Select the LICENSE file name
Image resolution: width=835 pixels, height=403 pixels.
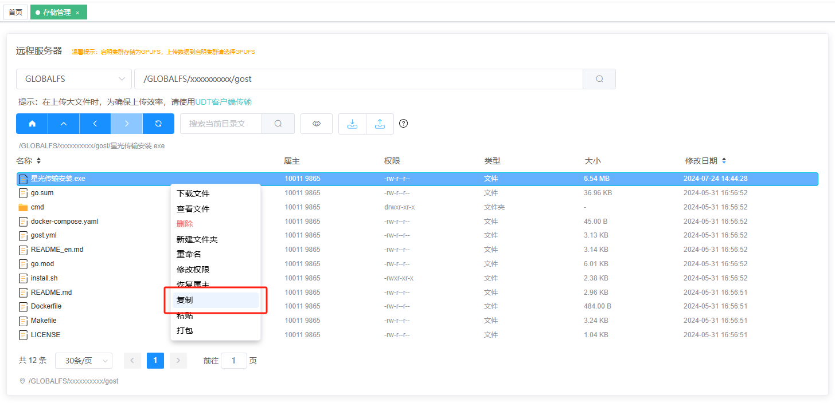pyautogui.click(x=45, y=335)
